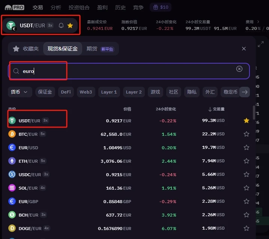
Task: Click the Bitcoin icon in BTC/EUR row
Action: pyautogui.click(x=12, y=134)
